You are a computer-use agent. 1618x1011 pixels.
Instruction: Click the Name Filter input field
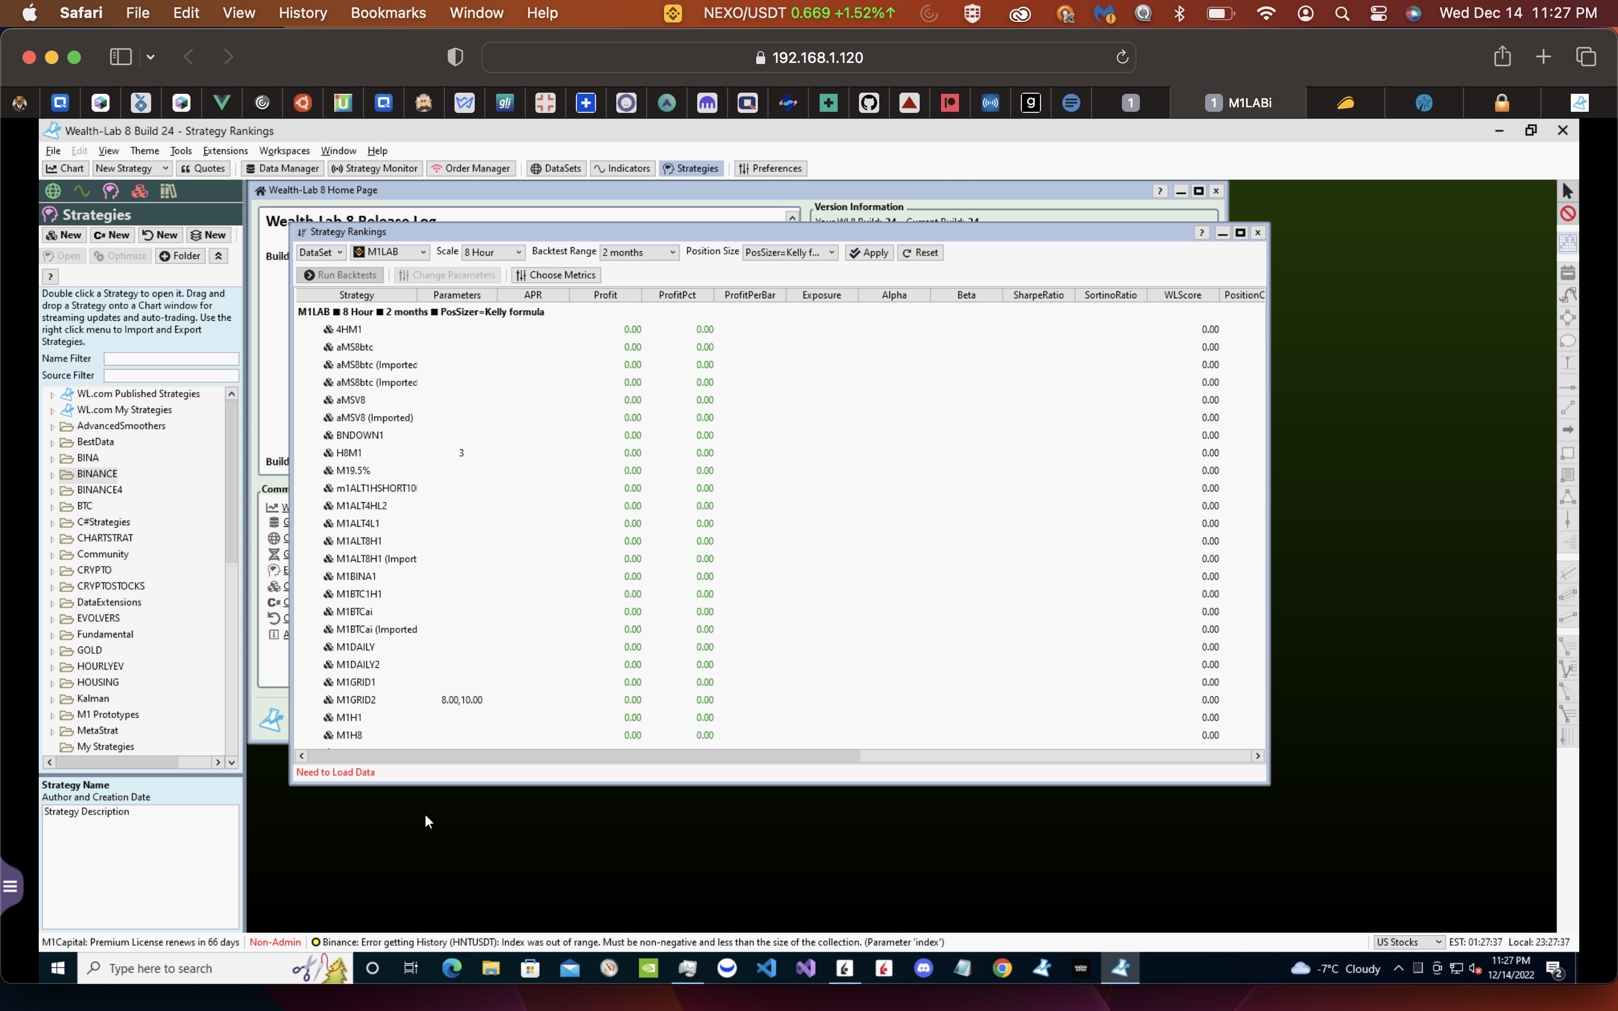tap(171, 358)
